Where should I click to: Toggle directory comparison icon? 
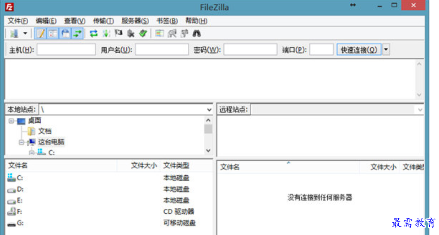coord(172,34)
